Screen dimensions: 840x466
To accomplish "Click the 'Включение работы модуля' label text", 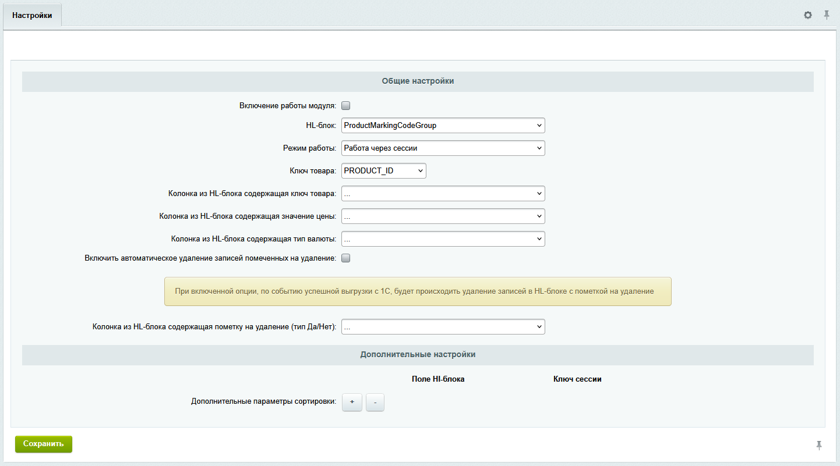I will click(x=287, y=106).
